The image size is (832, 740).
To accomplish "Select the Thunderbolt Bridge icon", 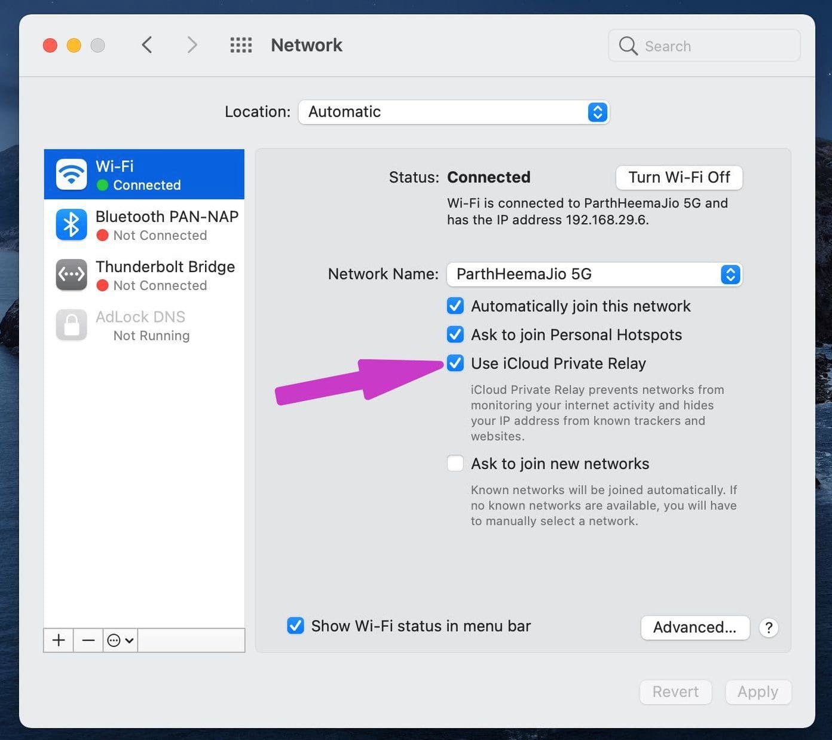I will pos(72,275).
